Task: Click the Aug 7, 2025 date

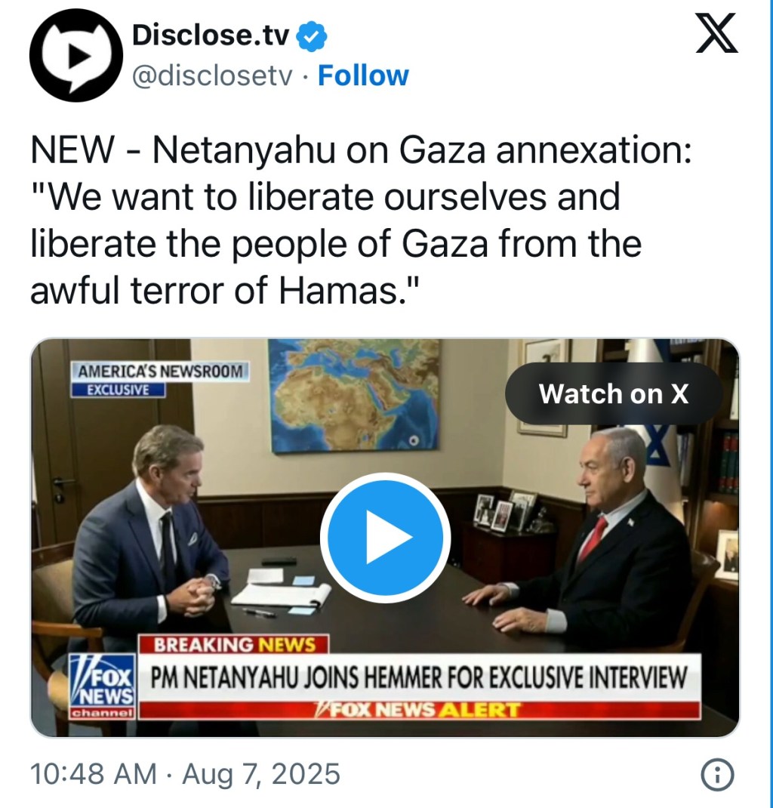Action: point(261,774)
